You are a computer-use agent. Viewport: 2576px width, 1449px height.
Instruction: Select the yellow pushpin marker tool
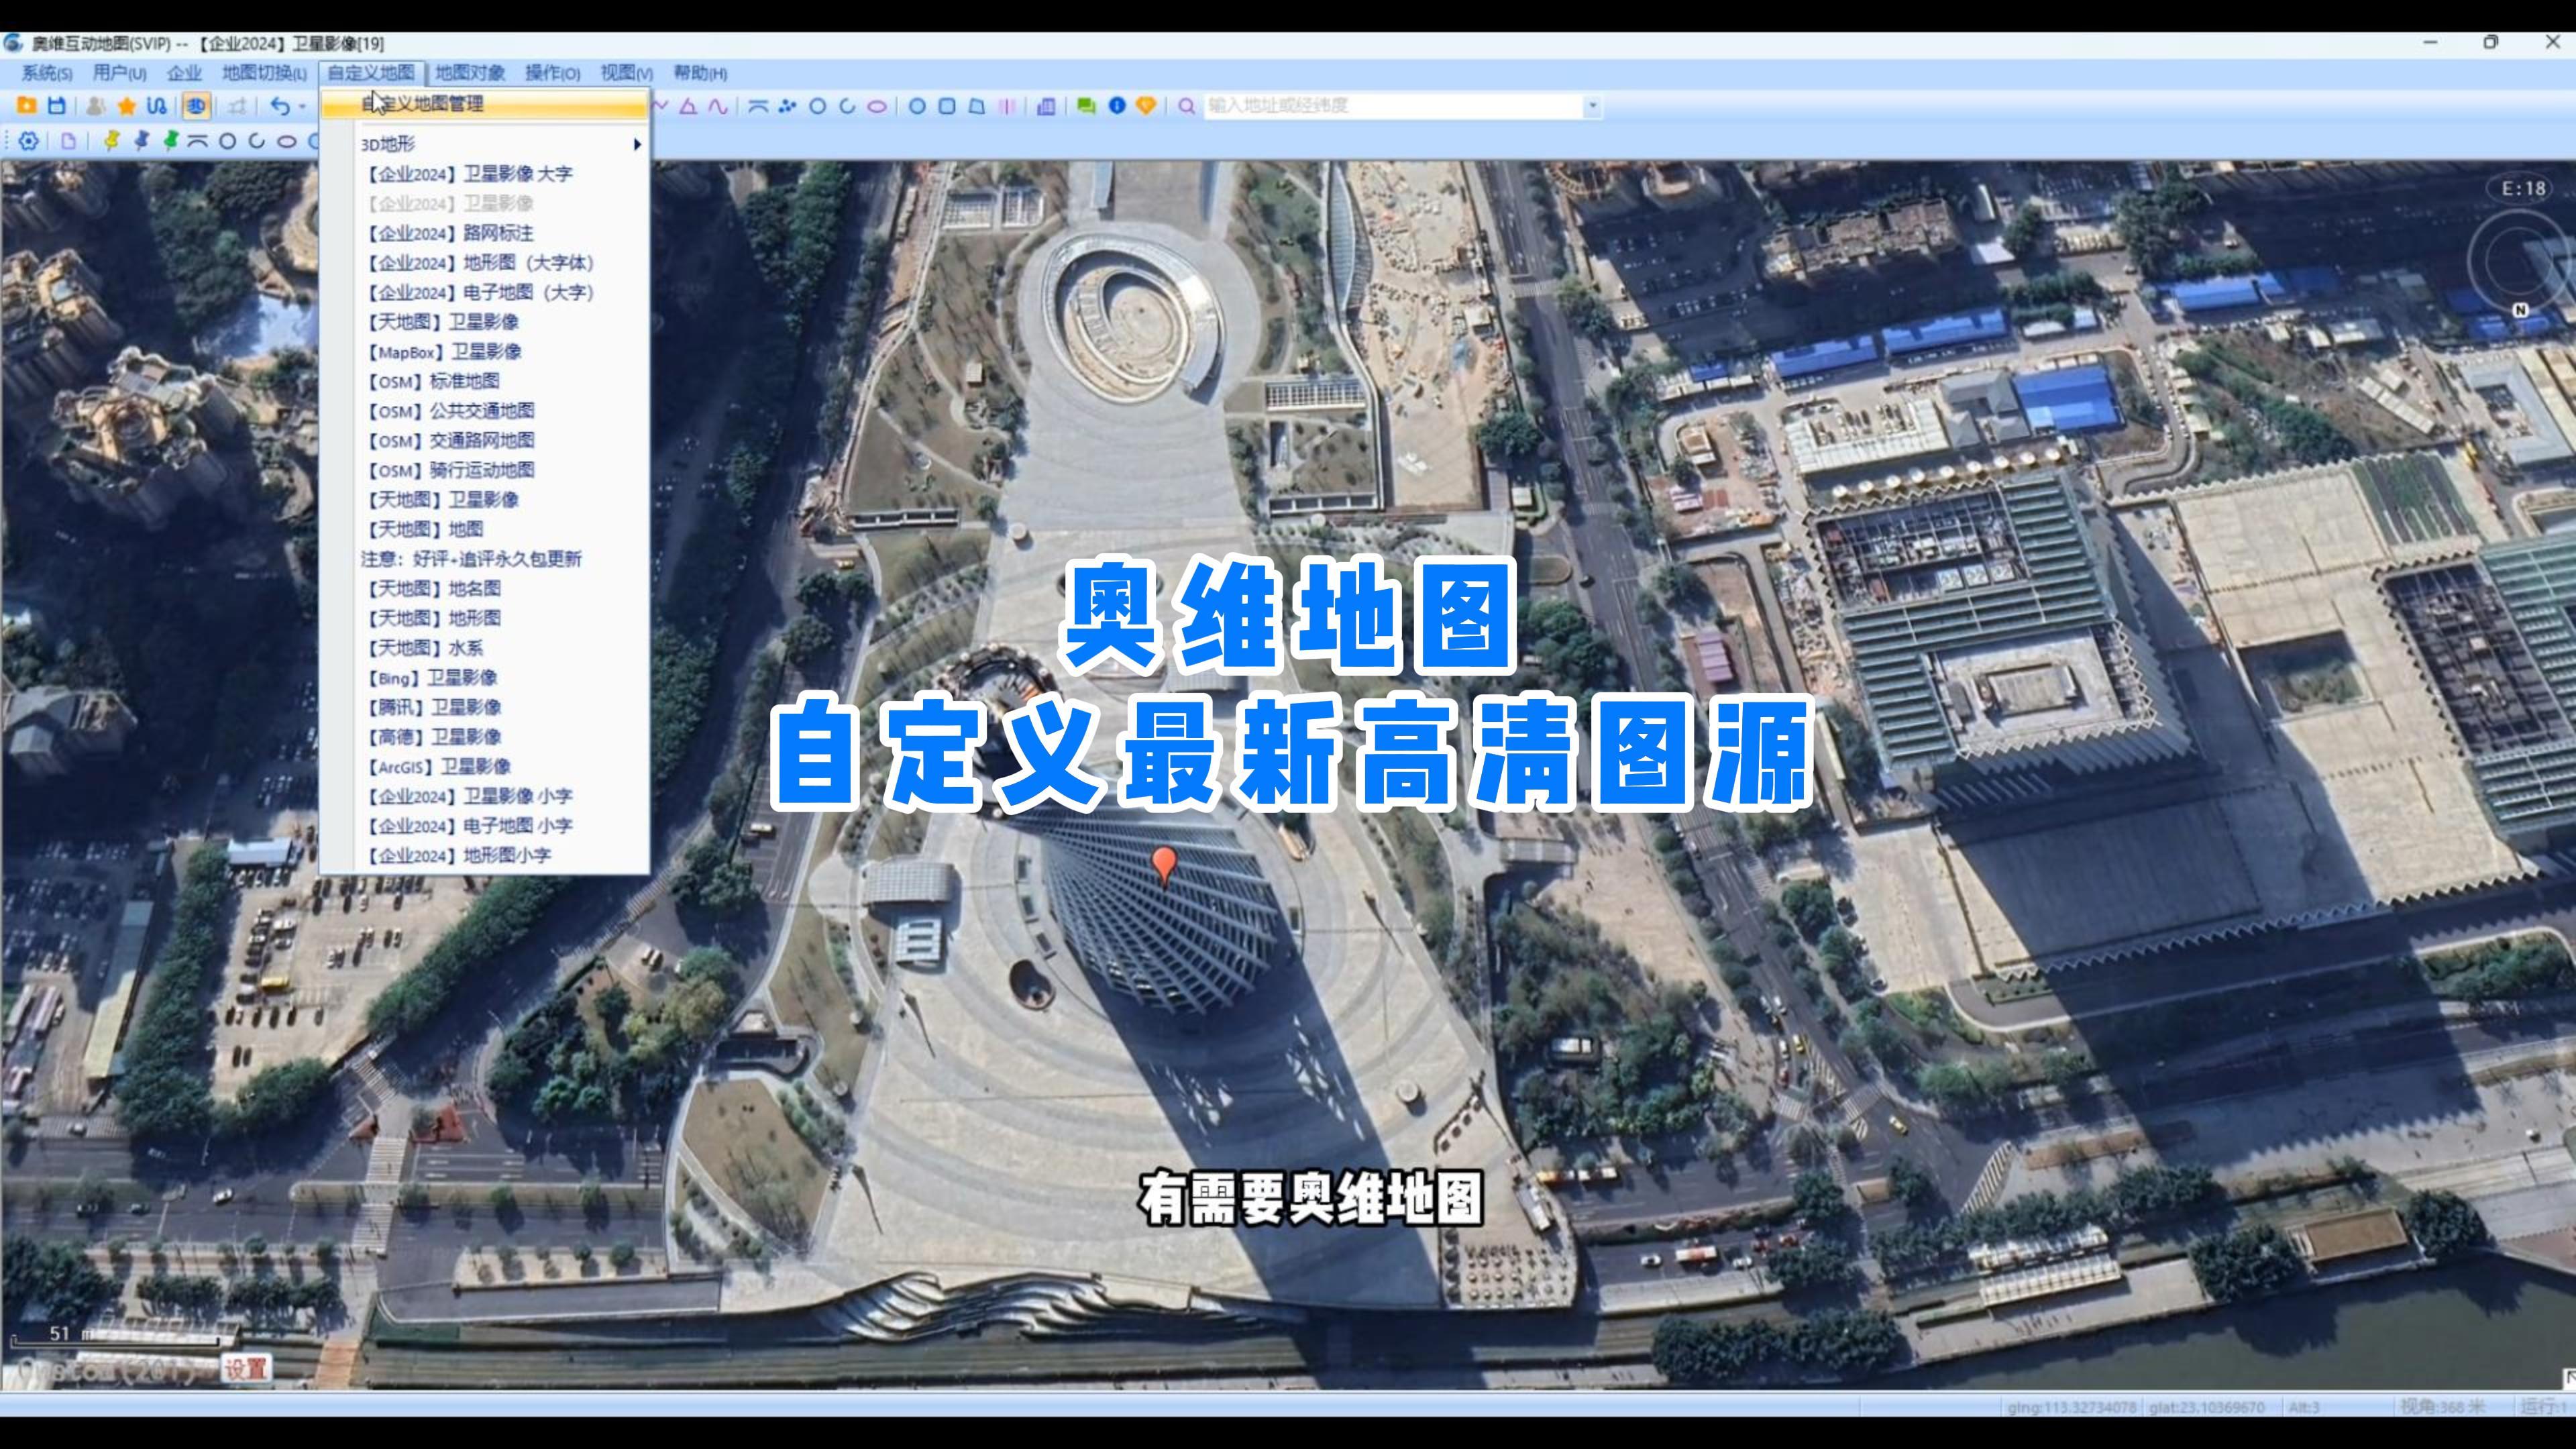coord(111,141)
